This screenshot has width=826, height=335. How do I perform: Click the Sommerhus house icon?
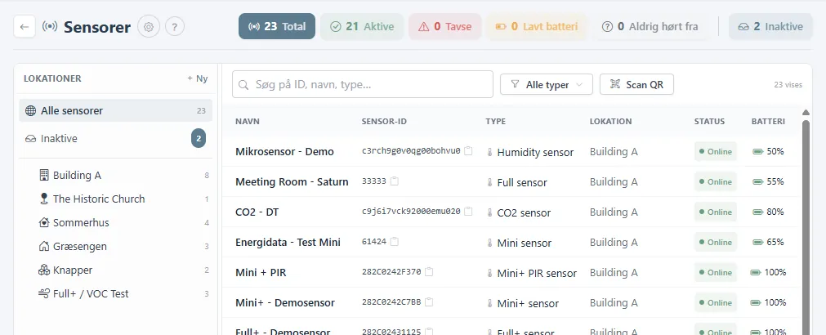pyautogui.click(x=44, y=222)
